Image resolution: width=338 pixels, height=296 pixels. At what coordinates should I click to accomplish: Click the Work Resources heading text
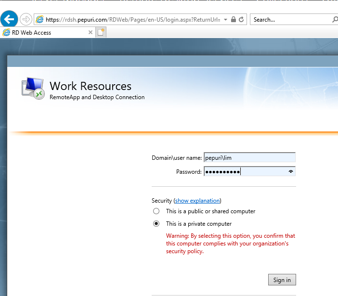(x=91, y=86)
